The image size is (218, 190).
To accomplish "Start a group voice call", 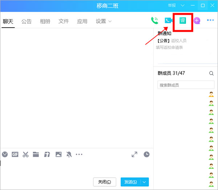I will (154, 21).
